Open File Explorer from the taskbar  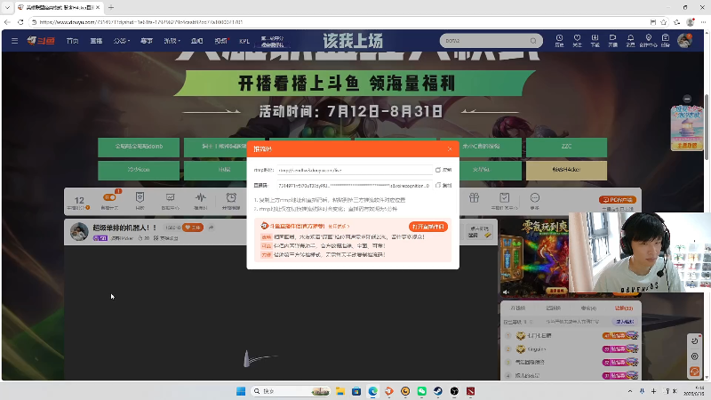tap(340, 391)
